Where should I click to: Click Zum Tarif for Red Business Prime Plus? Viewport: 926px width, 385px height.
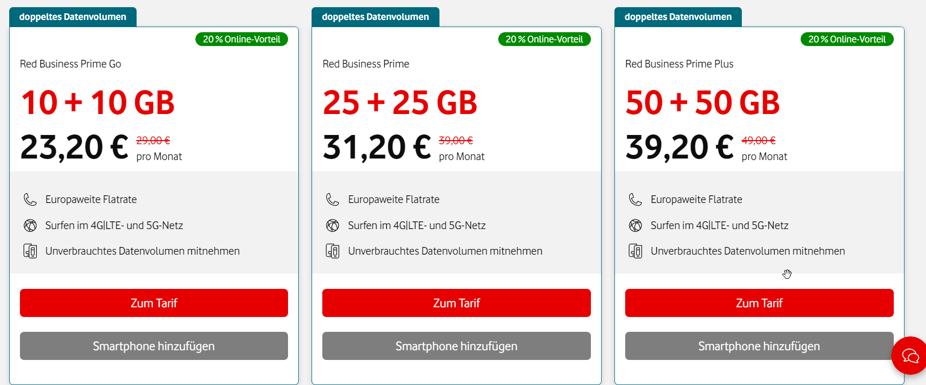pos(759,303)
